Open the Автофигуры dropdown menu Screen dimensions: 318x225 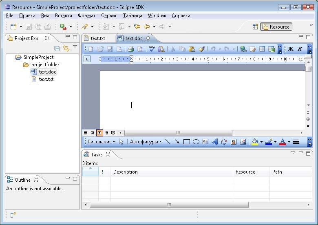[146, 142]
